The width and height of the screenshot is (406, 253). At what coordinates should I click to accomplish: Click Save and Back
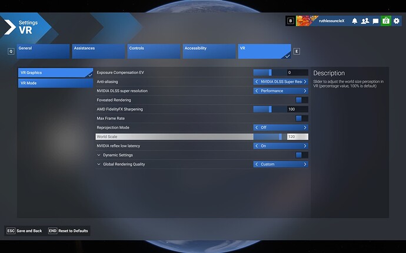(x=25, y=231)
